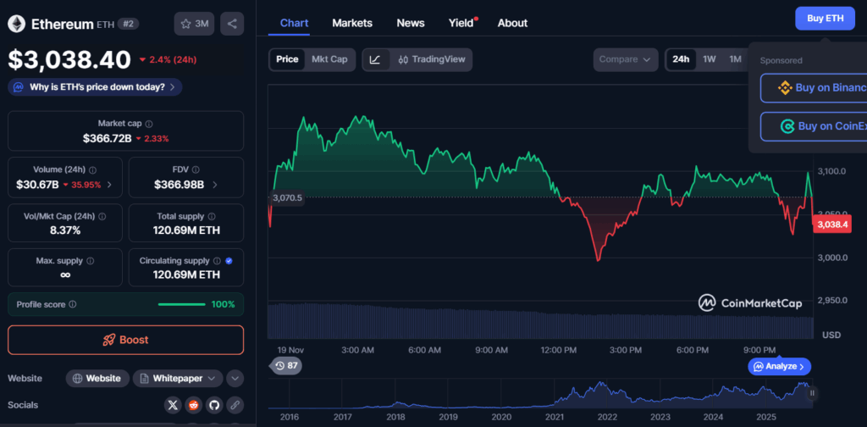Click the chain link icon in Socials
This screenshot has width=867, height=427.
click(x=235, y=405)
